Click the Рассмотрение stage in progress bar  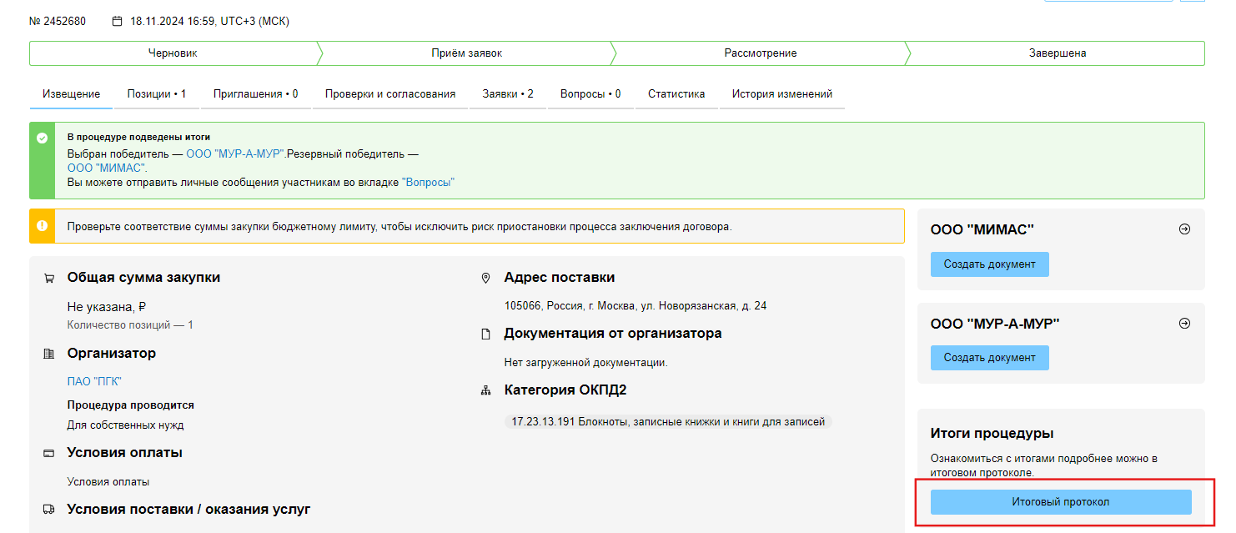click(760, 53)
